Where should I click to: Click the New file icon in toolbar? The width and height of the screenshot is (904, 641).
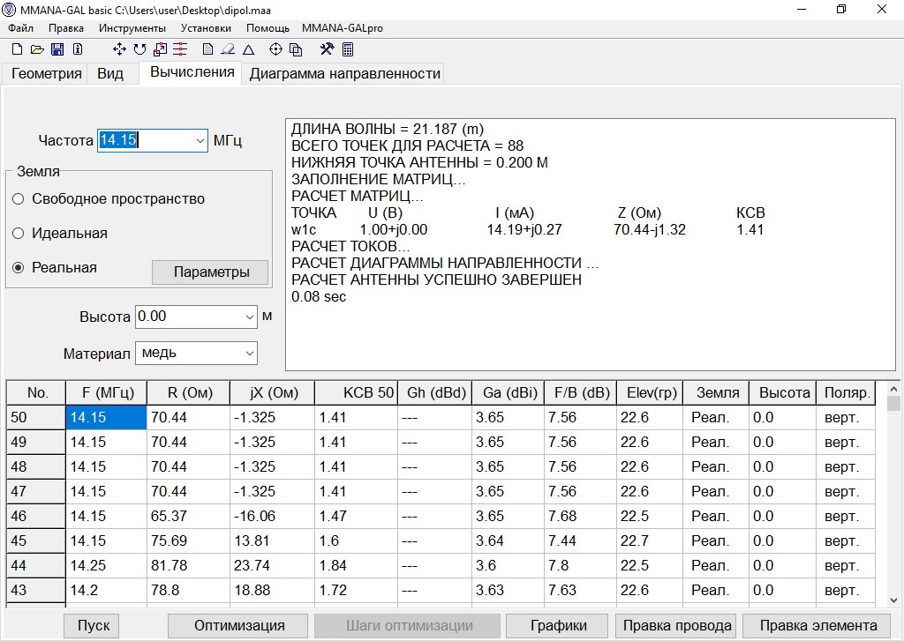pyautogui.click(x=16, y=49)
